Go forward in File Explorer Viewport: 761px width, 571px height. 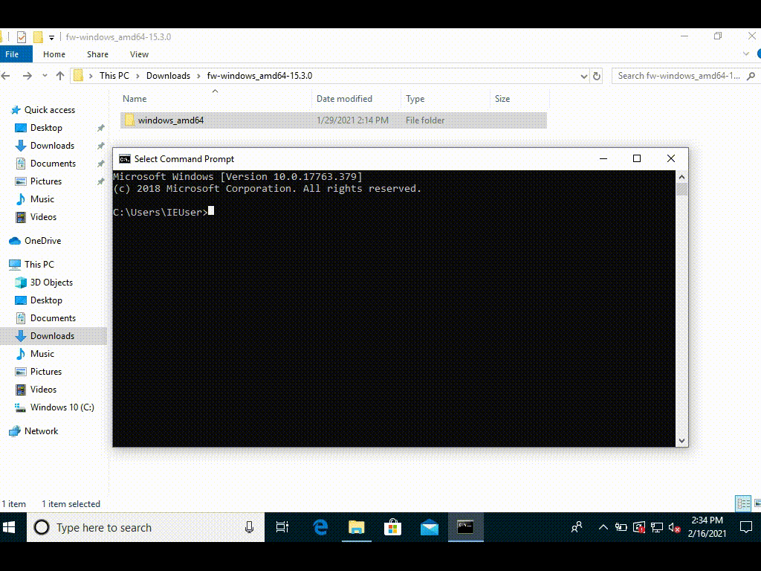click(x=27, y=76)
